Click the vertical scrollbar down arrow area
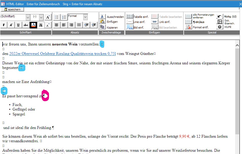 (x=237, y=152)
